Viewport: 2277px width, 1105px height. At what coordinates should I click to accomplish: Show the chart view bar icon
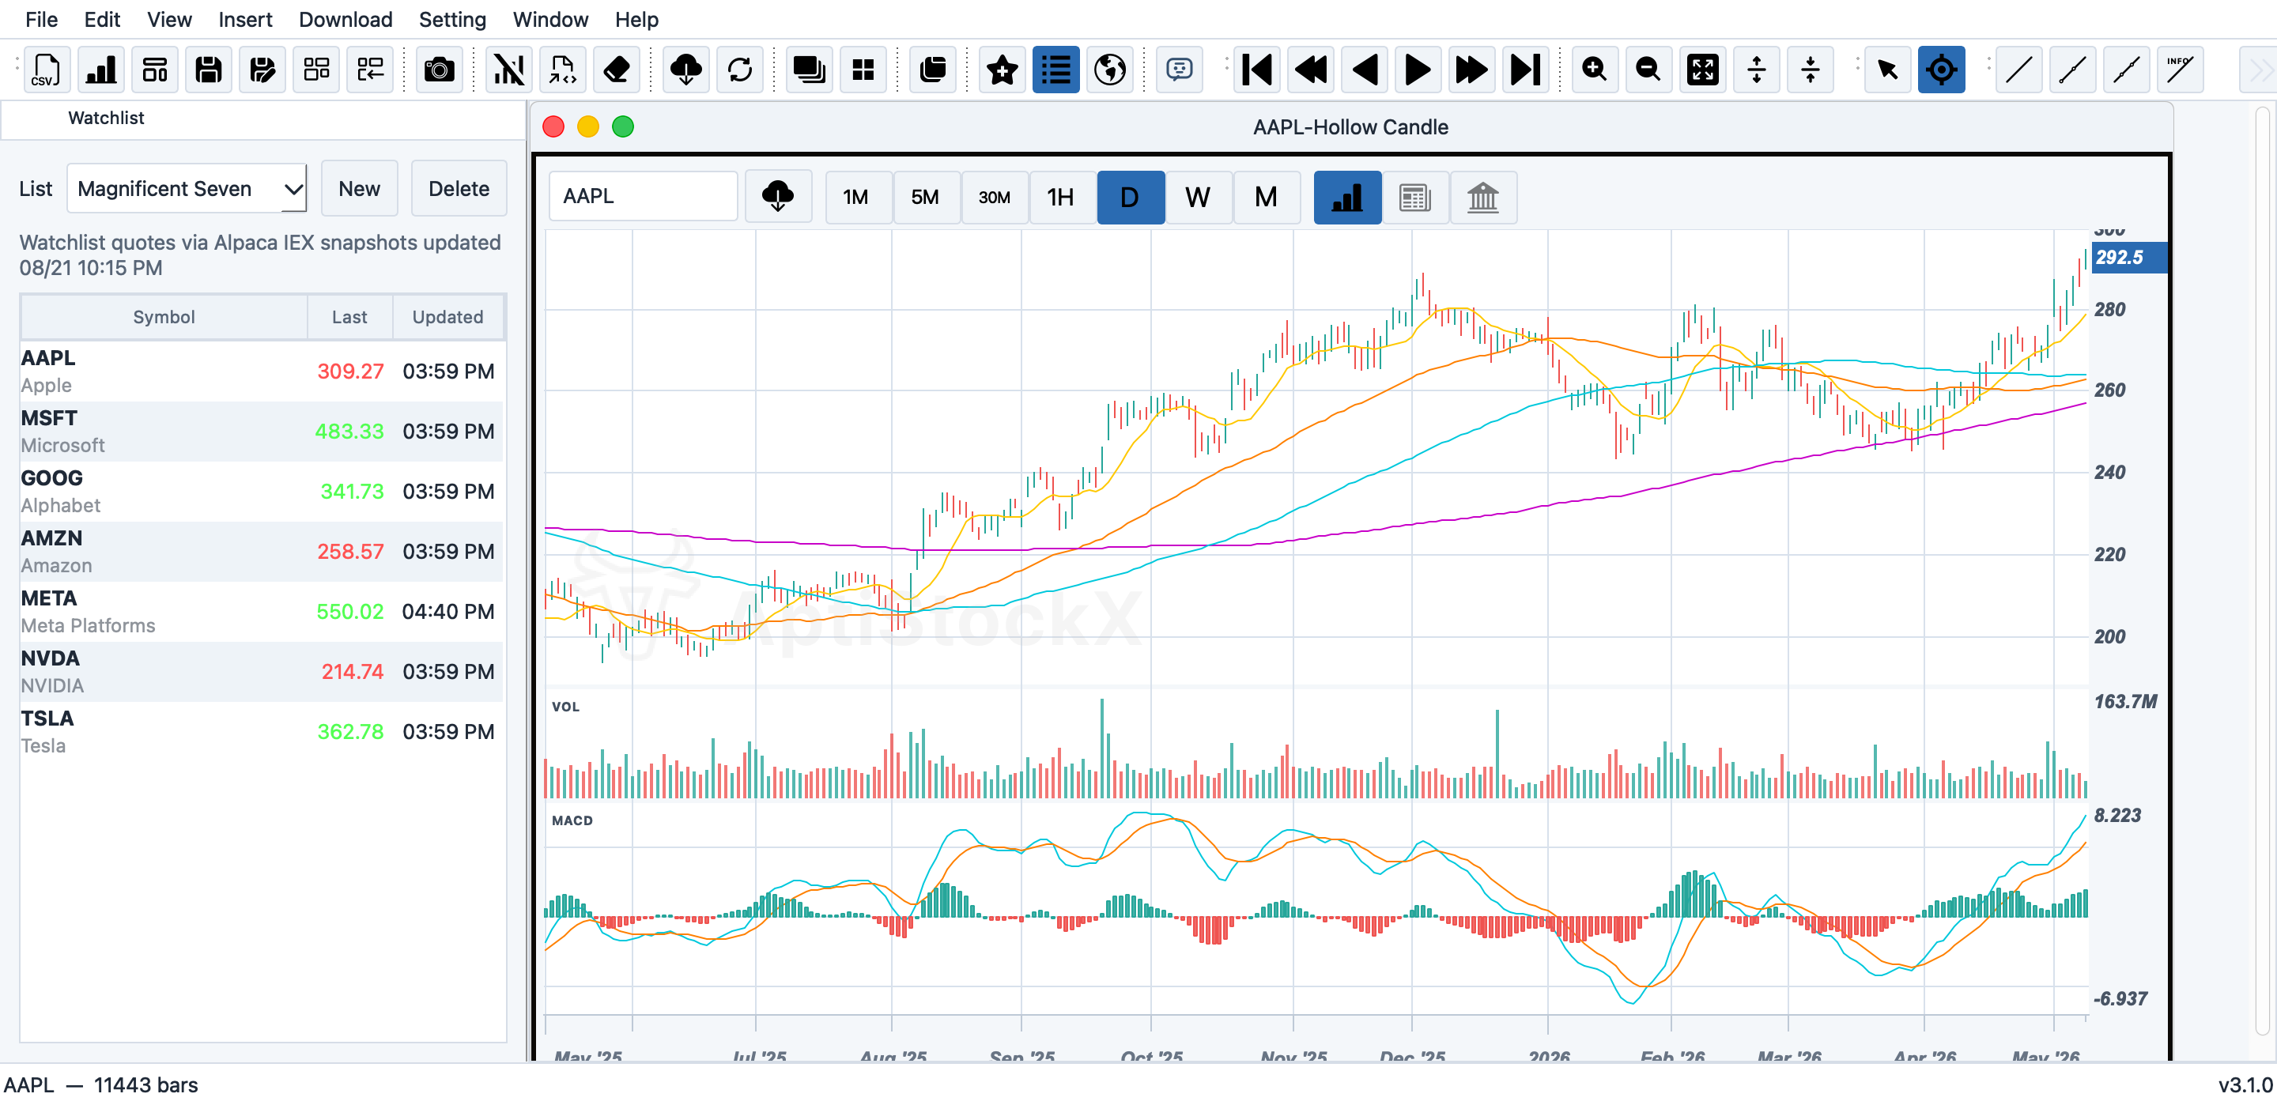1347,196
